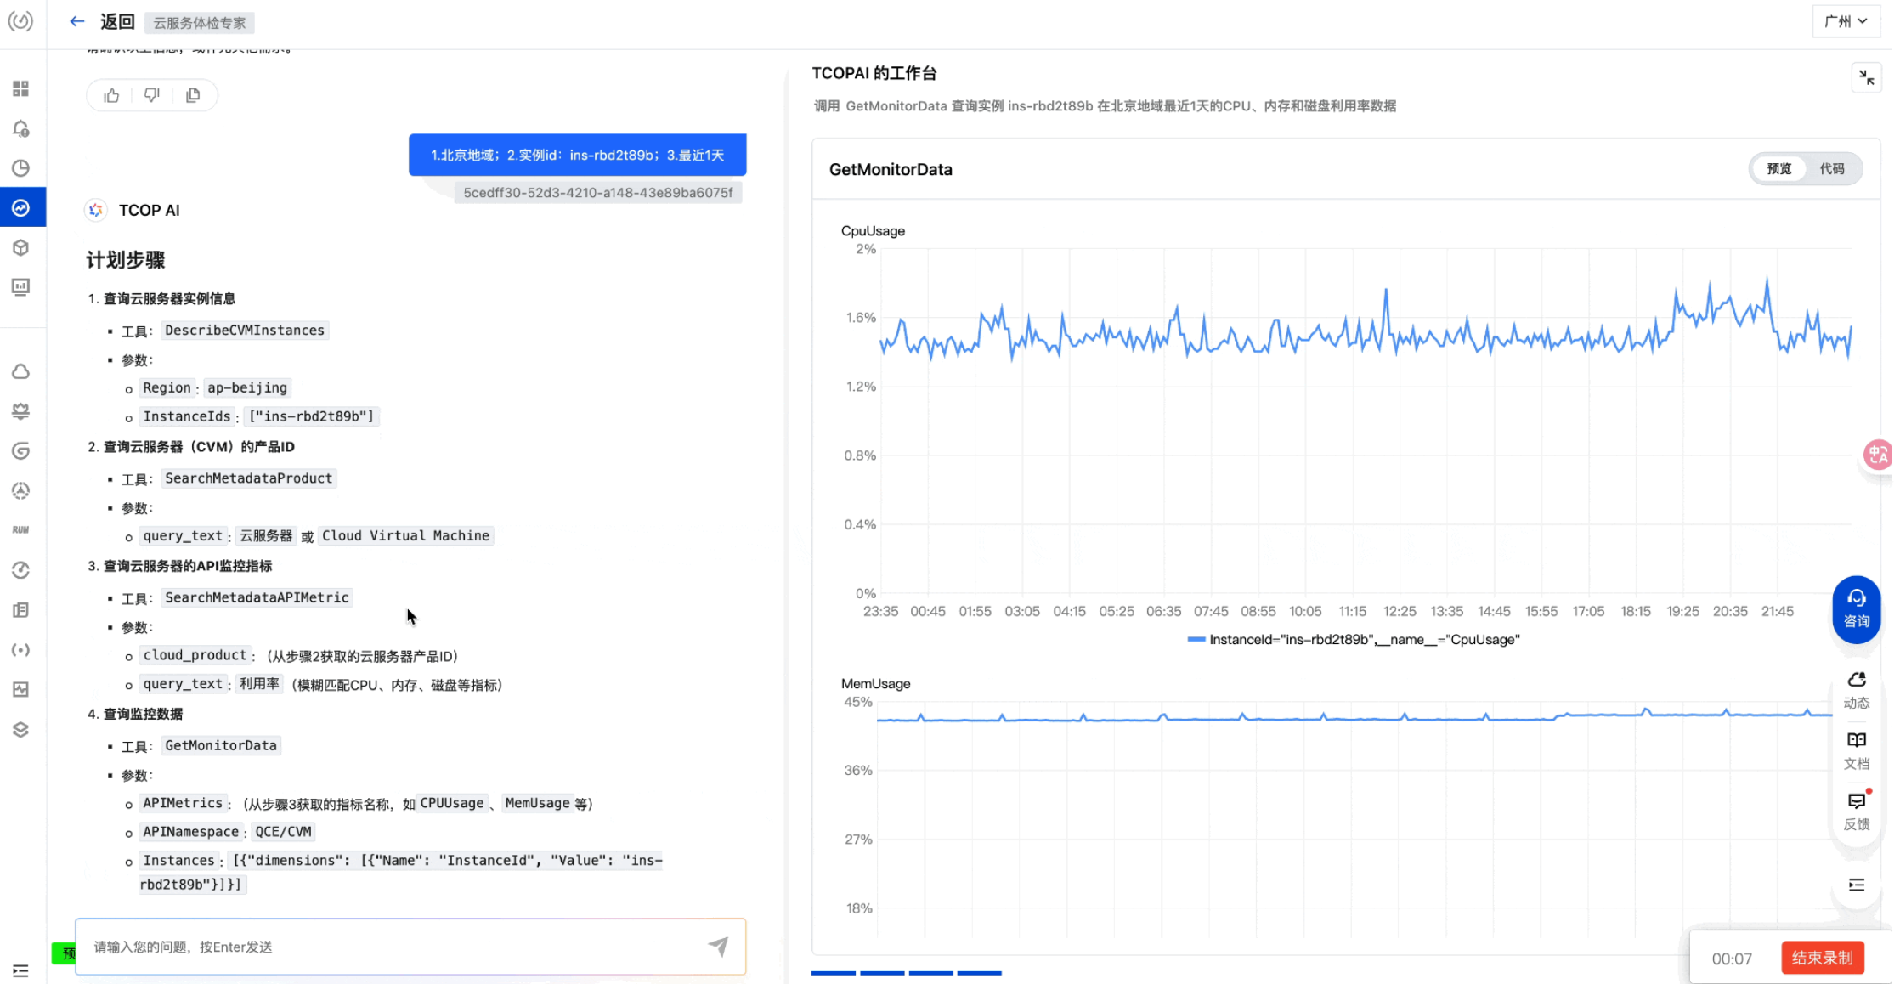Focus the question input field

(x=410, y=947)
